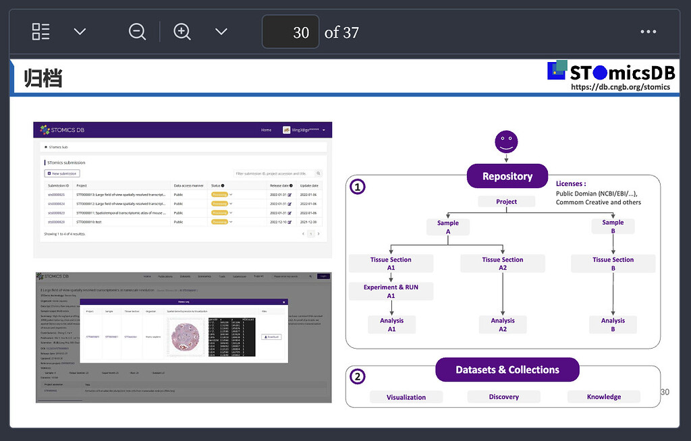691x441 pixels.
Task: Toggle the sidebar panel icon
Action: [x=41, y=32]
